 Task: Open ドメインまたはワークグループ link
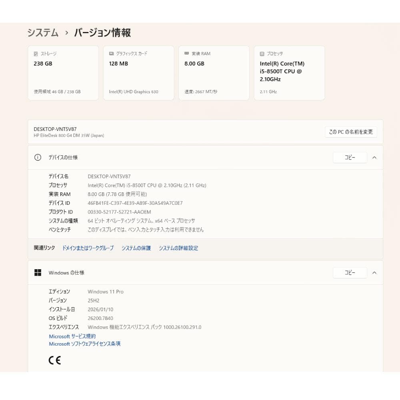pyautogui.click(x=88, y=248)
